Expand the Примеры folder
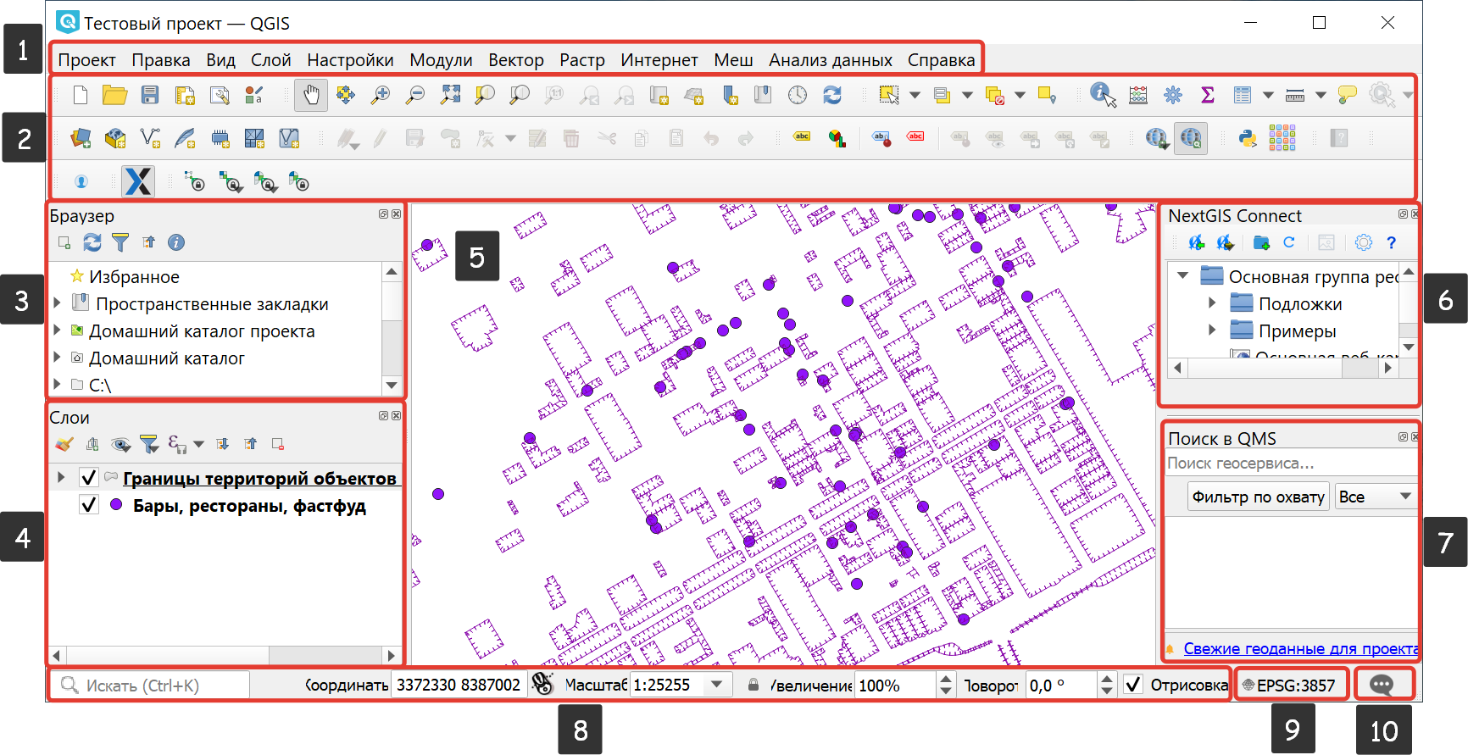 (1212, 330)
